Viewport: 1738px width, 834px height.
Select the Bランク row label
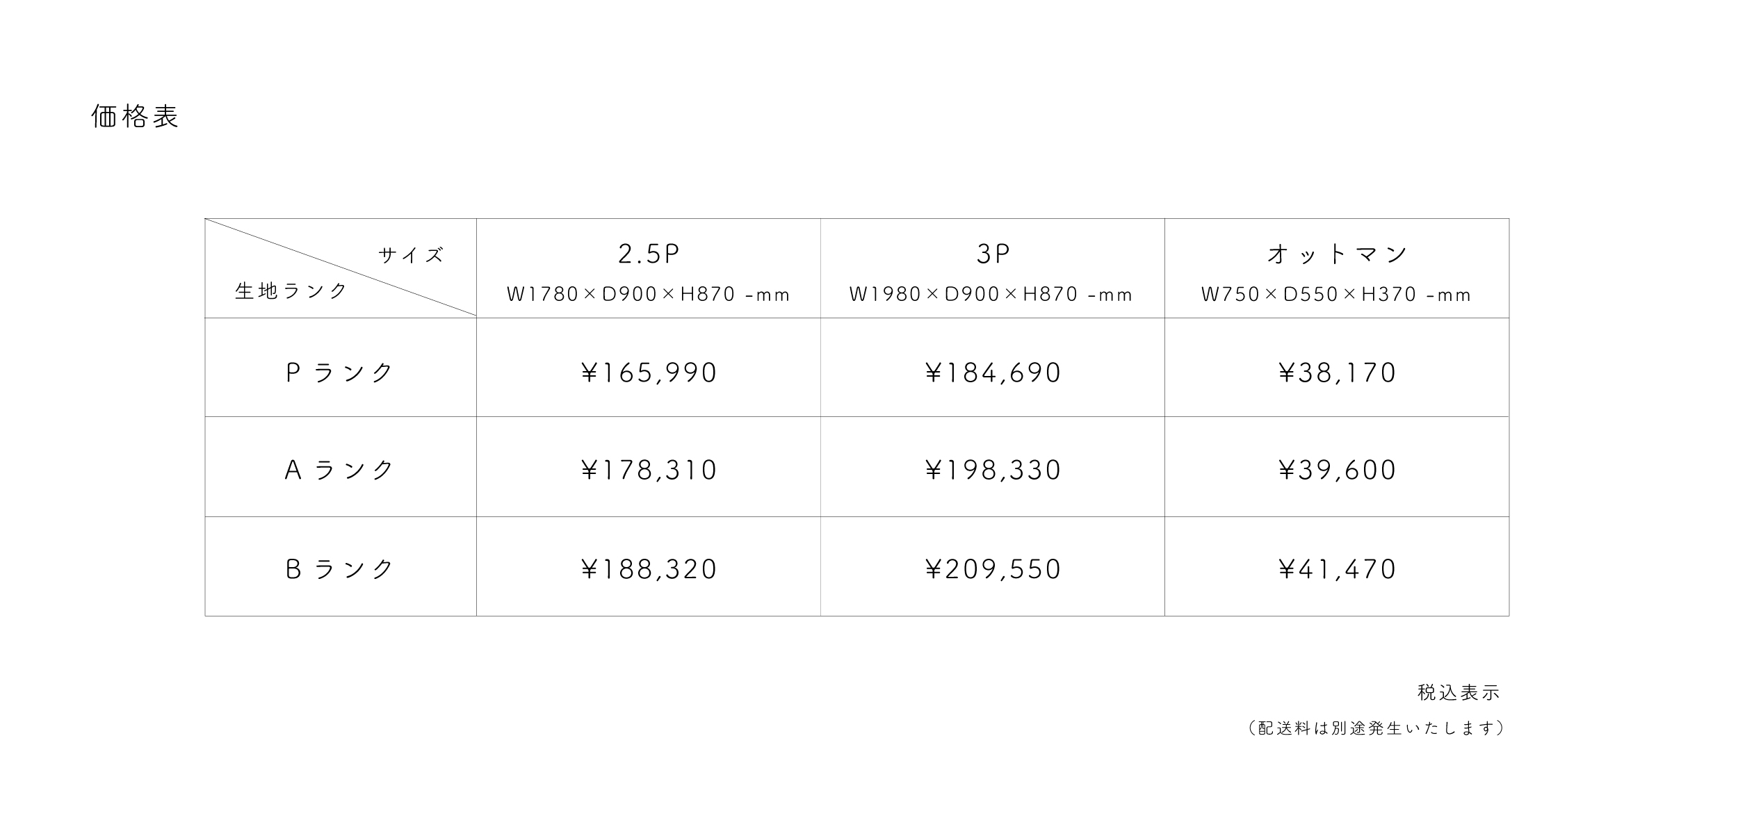click(340, 570)
